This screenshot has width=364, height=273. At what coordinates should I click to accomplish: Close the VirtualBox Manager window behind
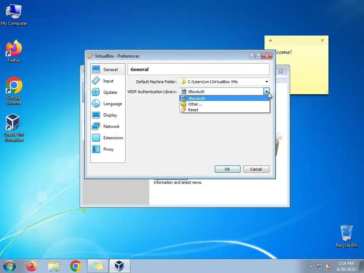281,71
